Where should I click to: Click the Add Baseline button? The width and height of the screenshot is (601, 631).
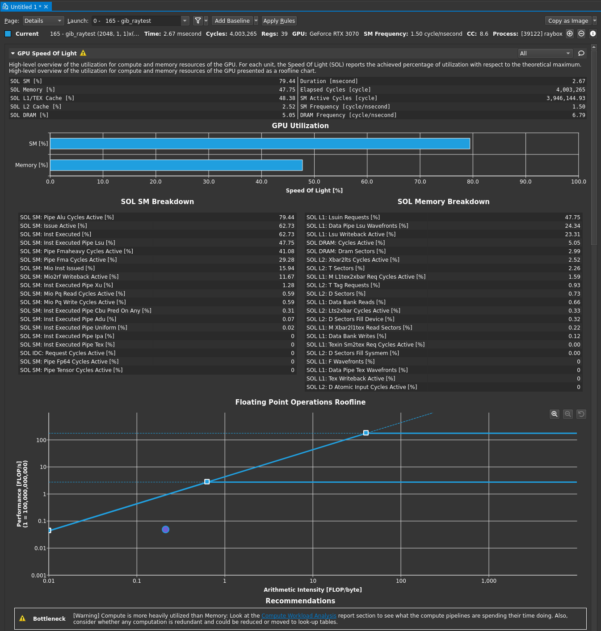[232, 21]
